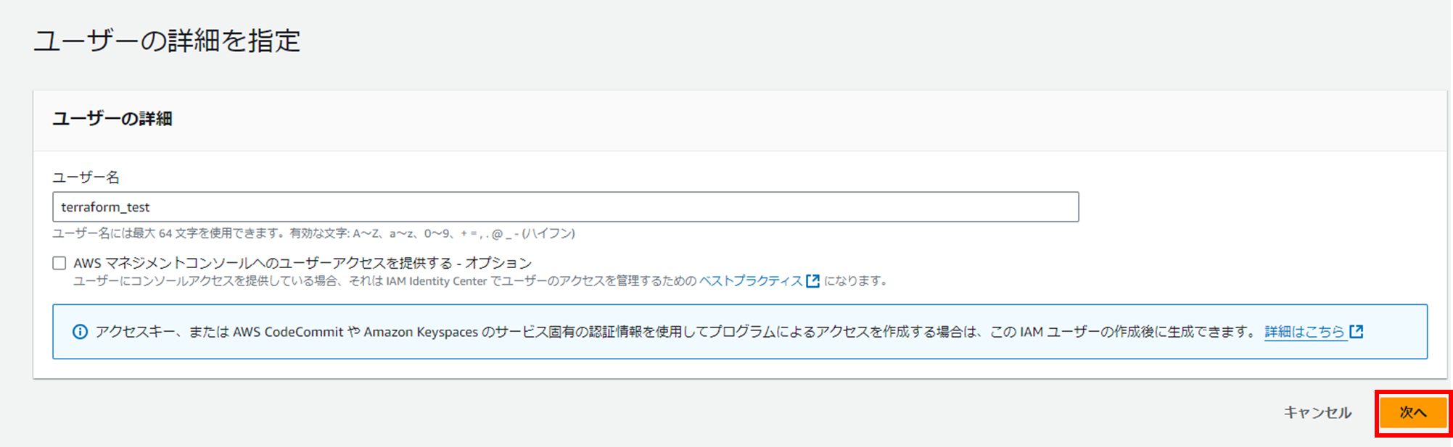
Task: Click the IAM Identity Center text in description
Action: pos(436,281)
